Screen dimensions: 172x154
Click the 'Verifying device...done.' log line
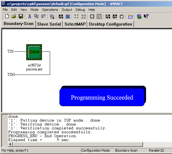43,124
